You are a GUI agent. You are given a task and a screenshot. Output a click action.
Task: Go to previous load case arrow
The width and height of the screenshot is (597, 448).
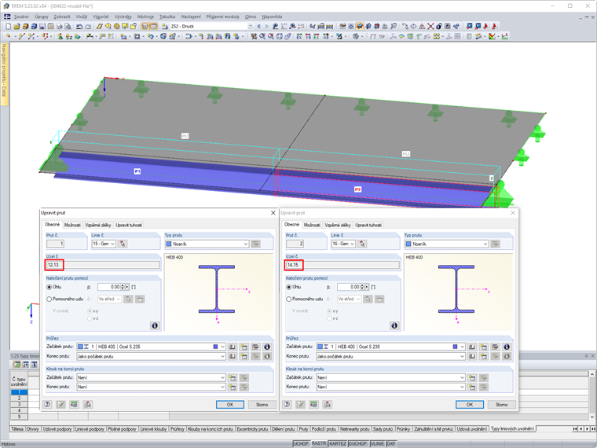[259, 26]
